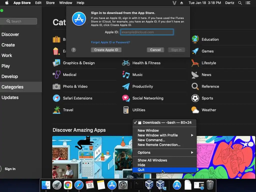Open the Photo & Video camera icon
The width and height of the screenshot is (256, 192).
pos(56,86)
